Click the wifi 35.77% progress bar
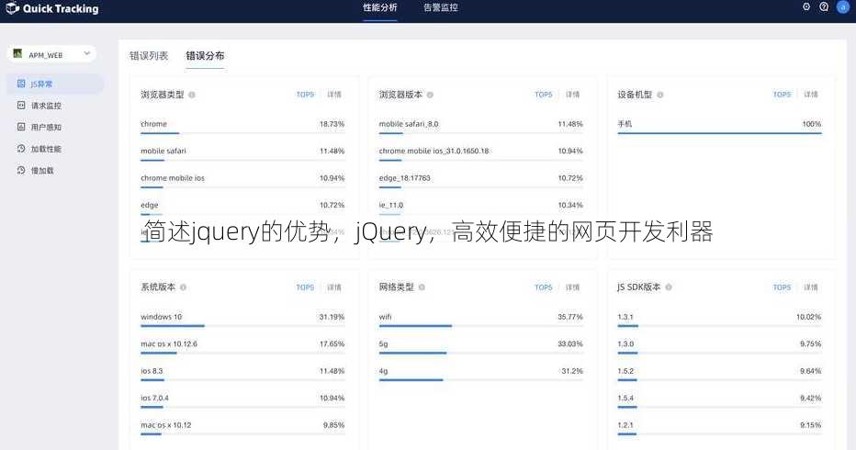Screen dimensions: 856x450 click(x=481, y=326)
